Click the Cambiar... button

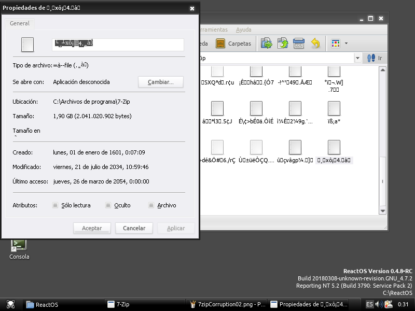click(161, 82)
